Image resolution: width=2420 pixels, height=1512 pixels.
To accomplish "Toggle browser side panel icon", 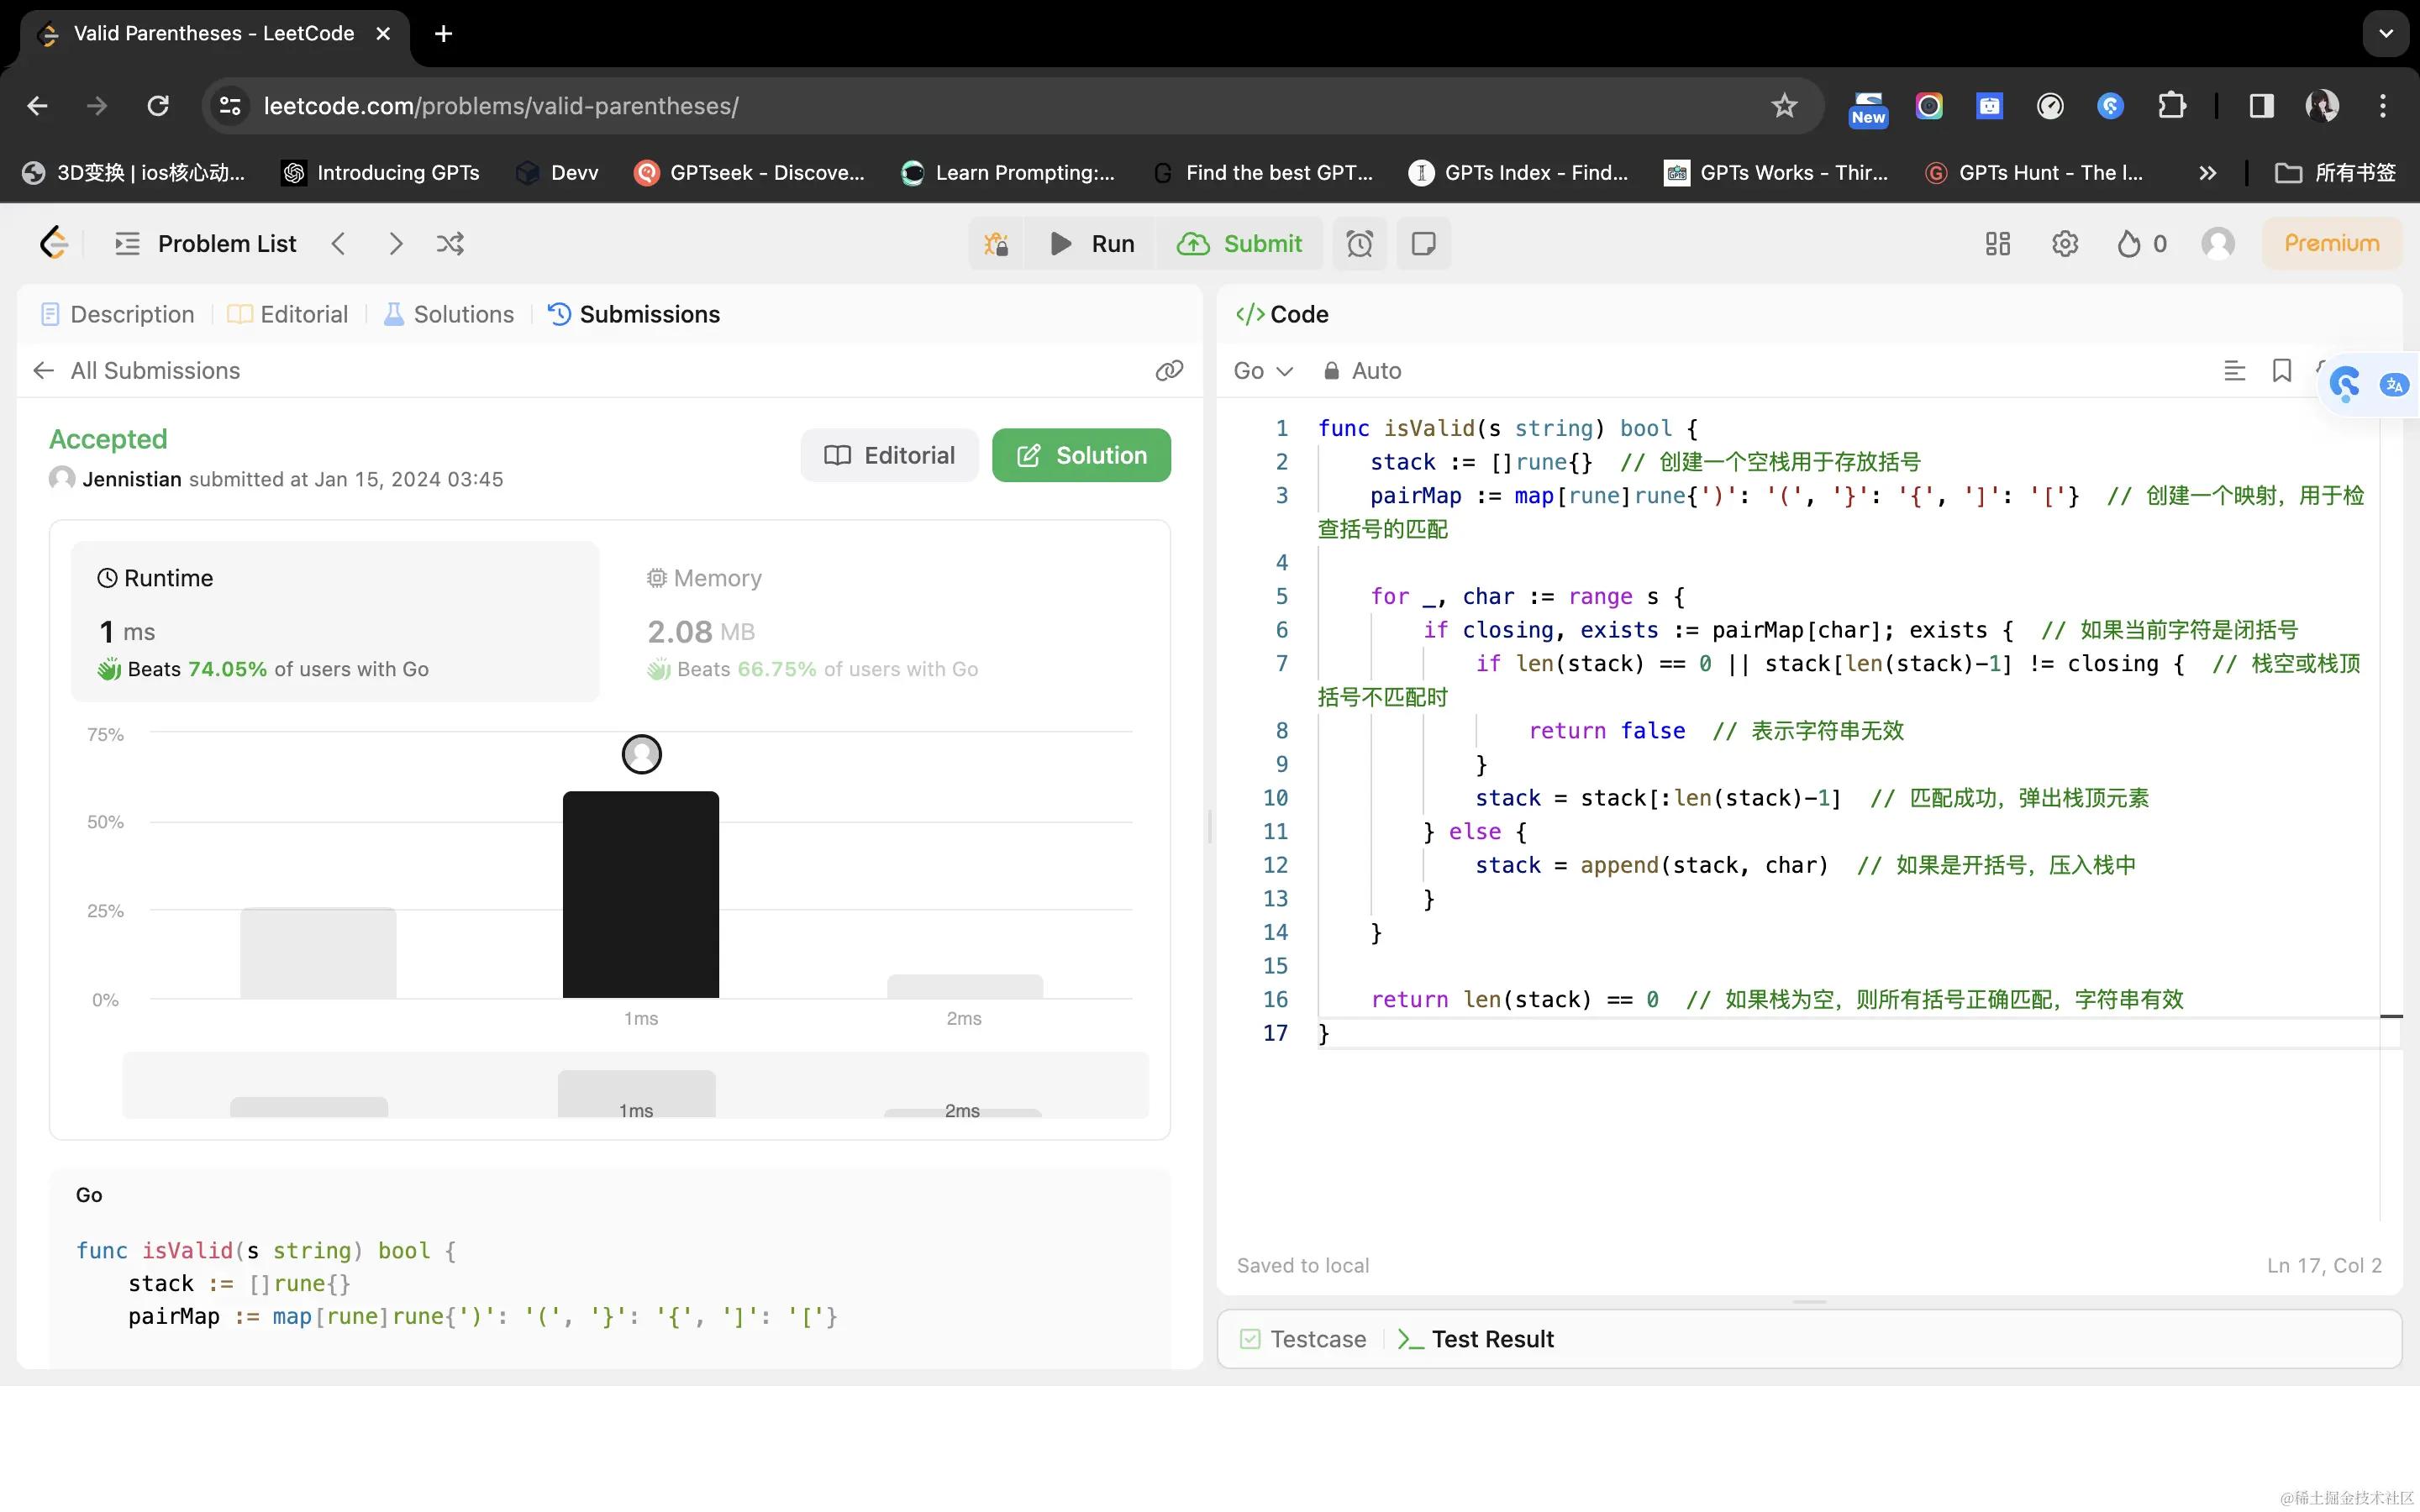I will (x=2261, y=106).
